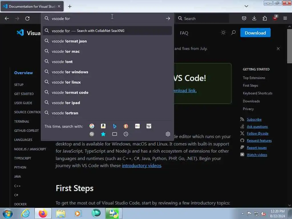Open the list all tabs dropdown
The image size is (292, 219).
coord(246,6)
